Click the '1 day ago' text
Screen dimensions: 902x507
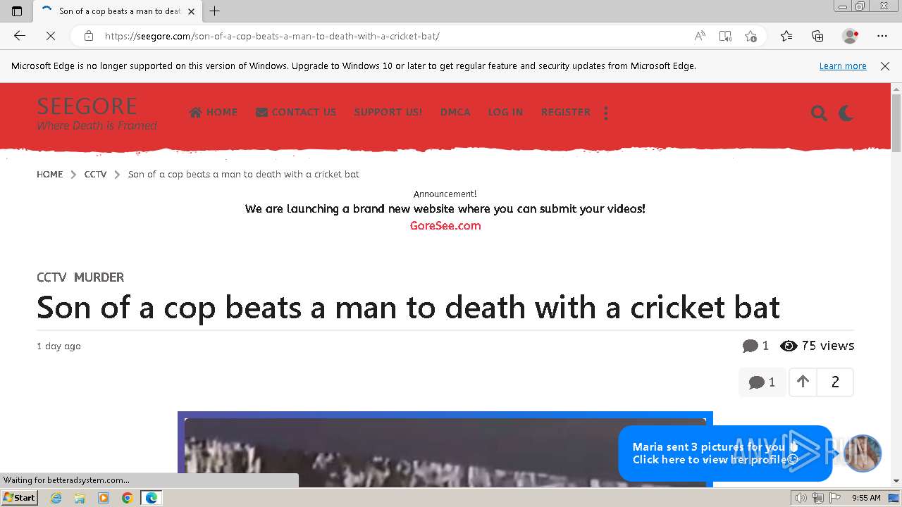click(58, 346)
